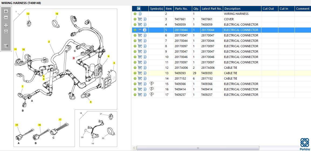Add part T409257 to cart
The height and width of the screenshot is (151, 311).
coord(140,95)
